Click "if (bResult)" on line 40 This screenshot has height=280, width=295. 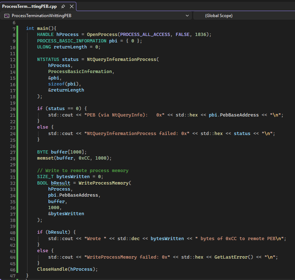[x=54, y=232]
